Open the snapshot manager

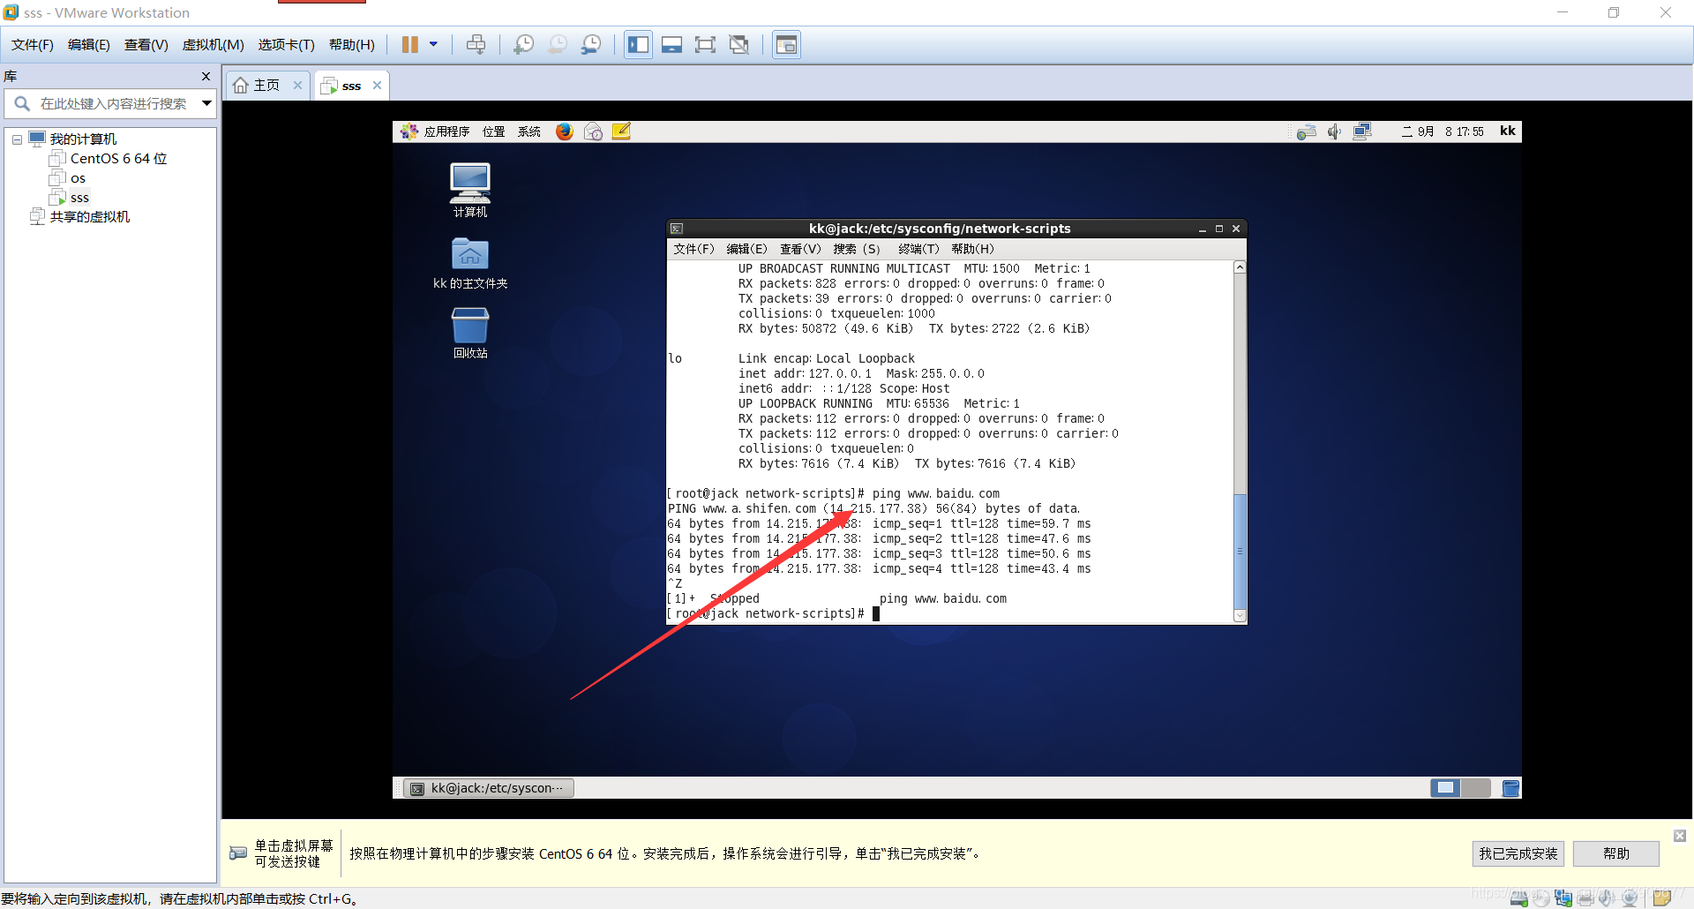591,45
